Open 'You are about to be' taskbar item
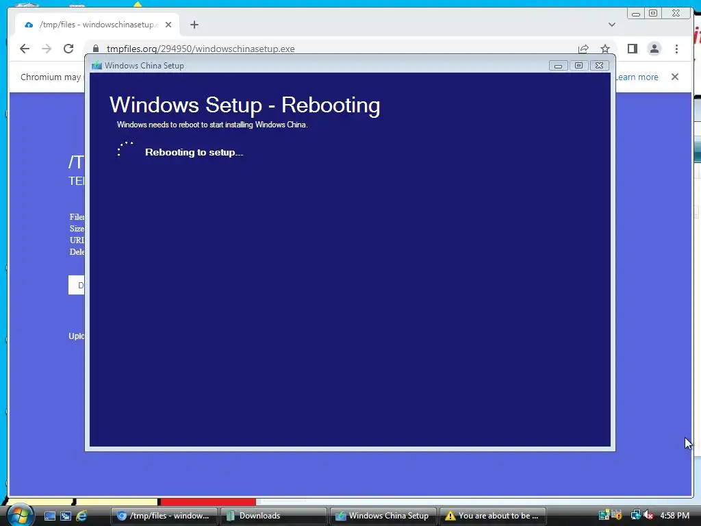The height and width of the screenshot is (526, 701). coord(493,516)
